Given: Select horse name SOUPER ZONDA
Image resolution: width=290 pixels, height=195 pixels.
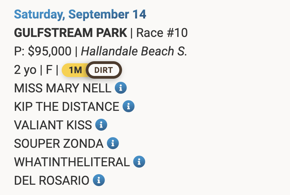Looking at the screenshot, I should tap(59, 143).
